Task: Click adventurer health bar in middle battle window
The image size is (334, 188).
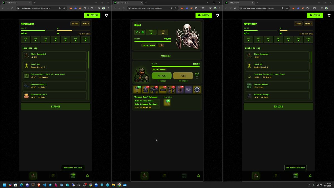Action: 175,66
